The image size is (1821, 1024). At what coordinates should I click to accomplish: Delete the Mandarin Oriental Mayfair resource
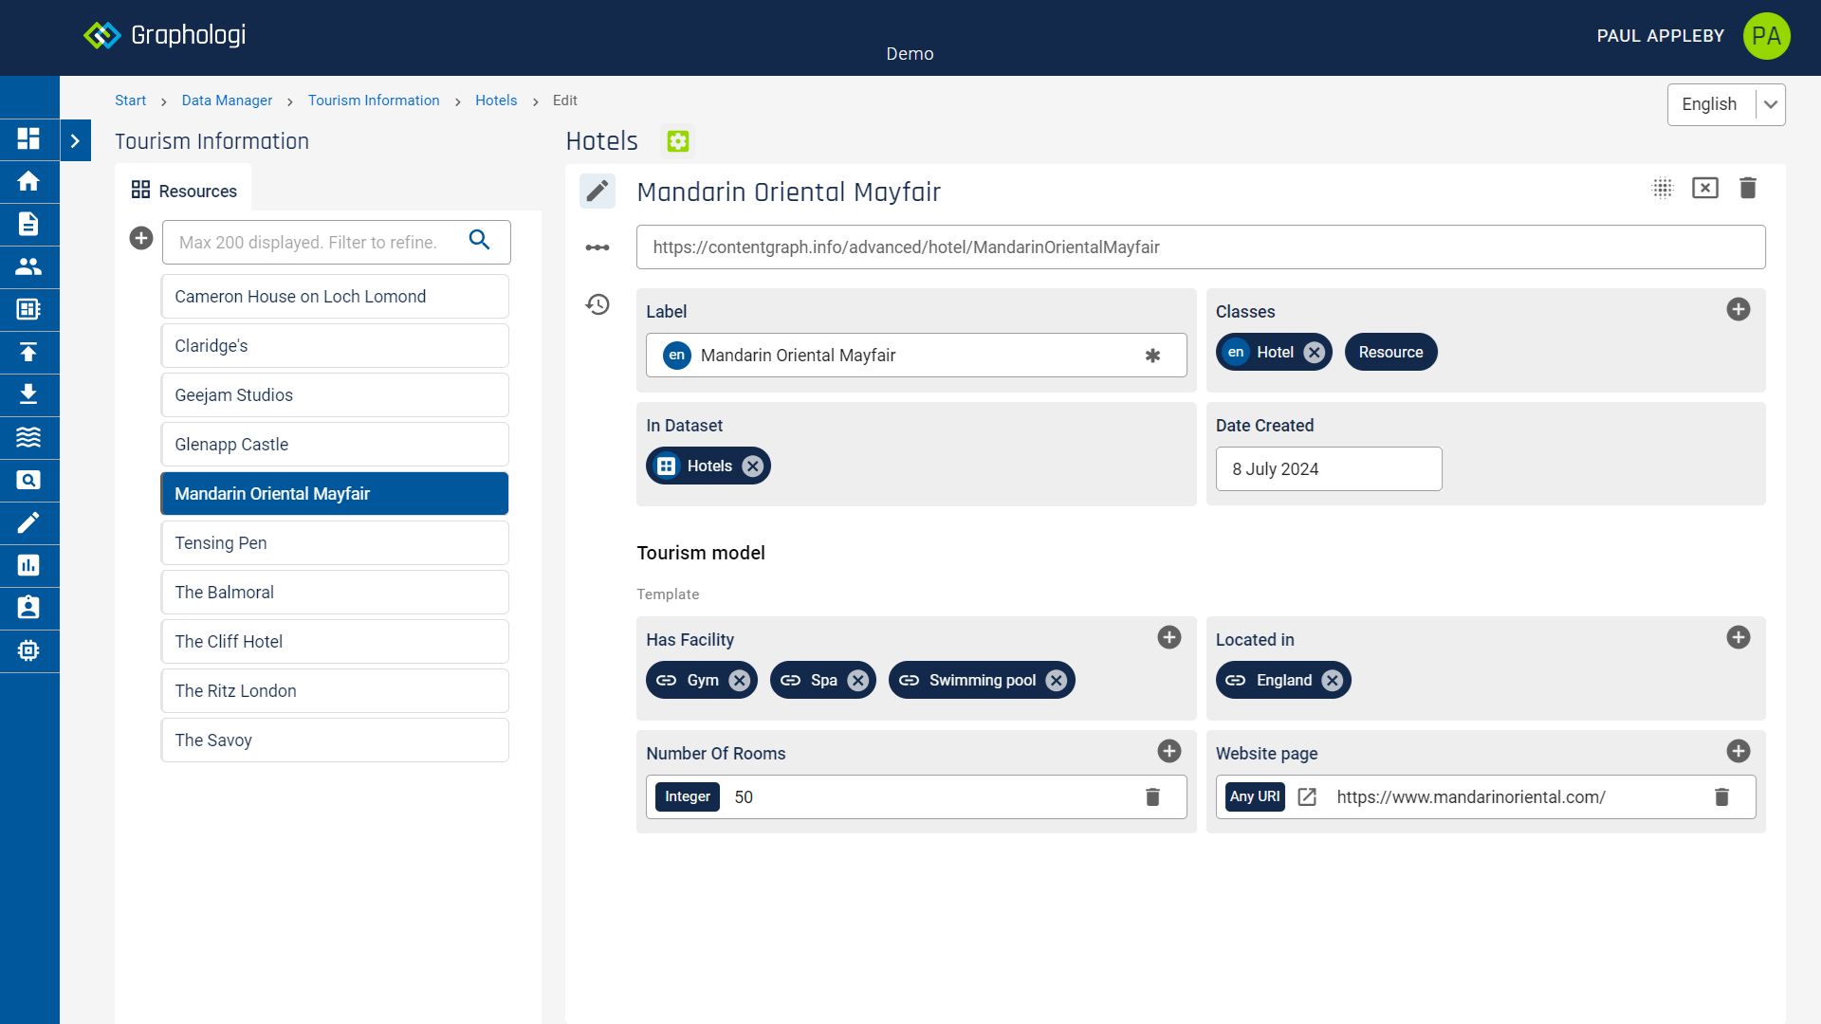click(1748, 188)
